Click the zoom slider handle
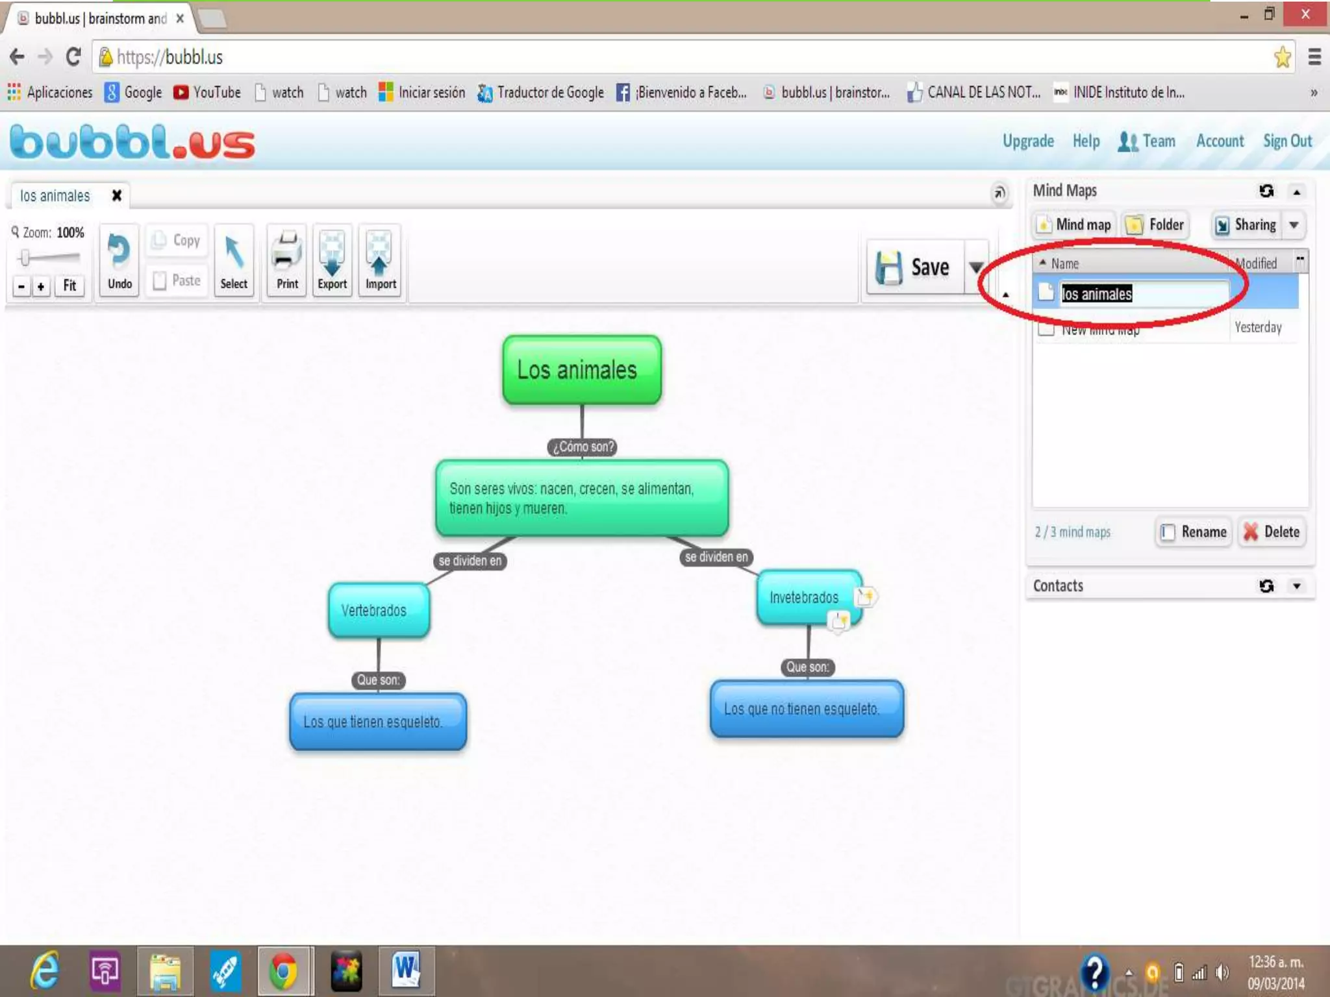This screenshot has width=1330, height=997. [x=25, y=258]
